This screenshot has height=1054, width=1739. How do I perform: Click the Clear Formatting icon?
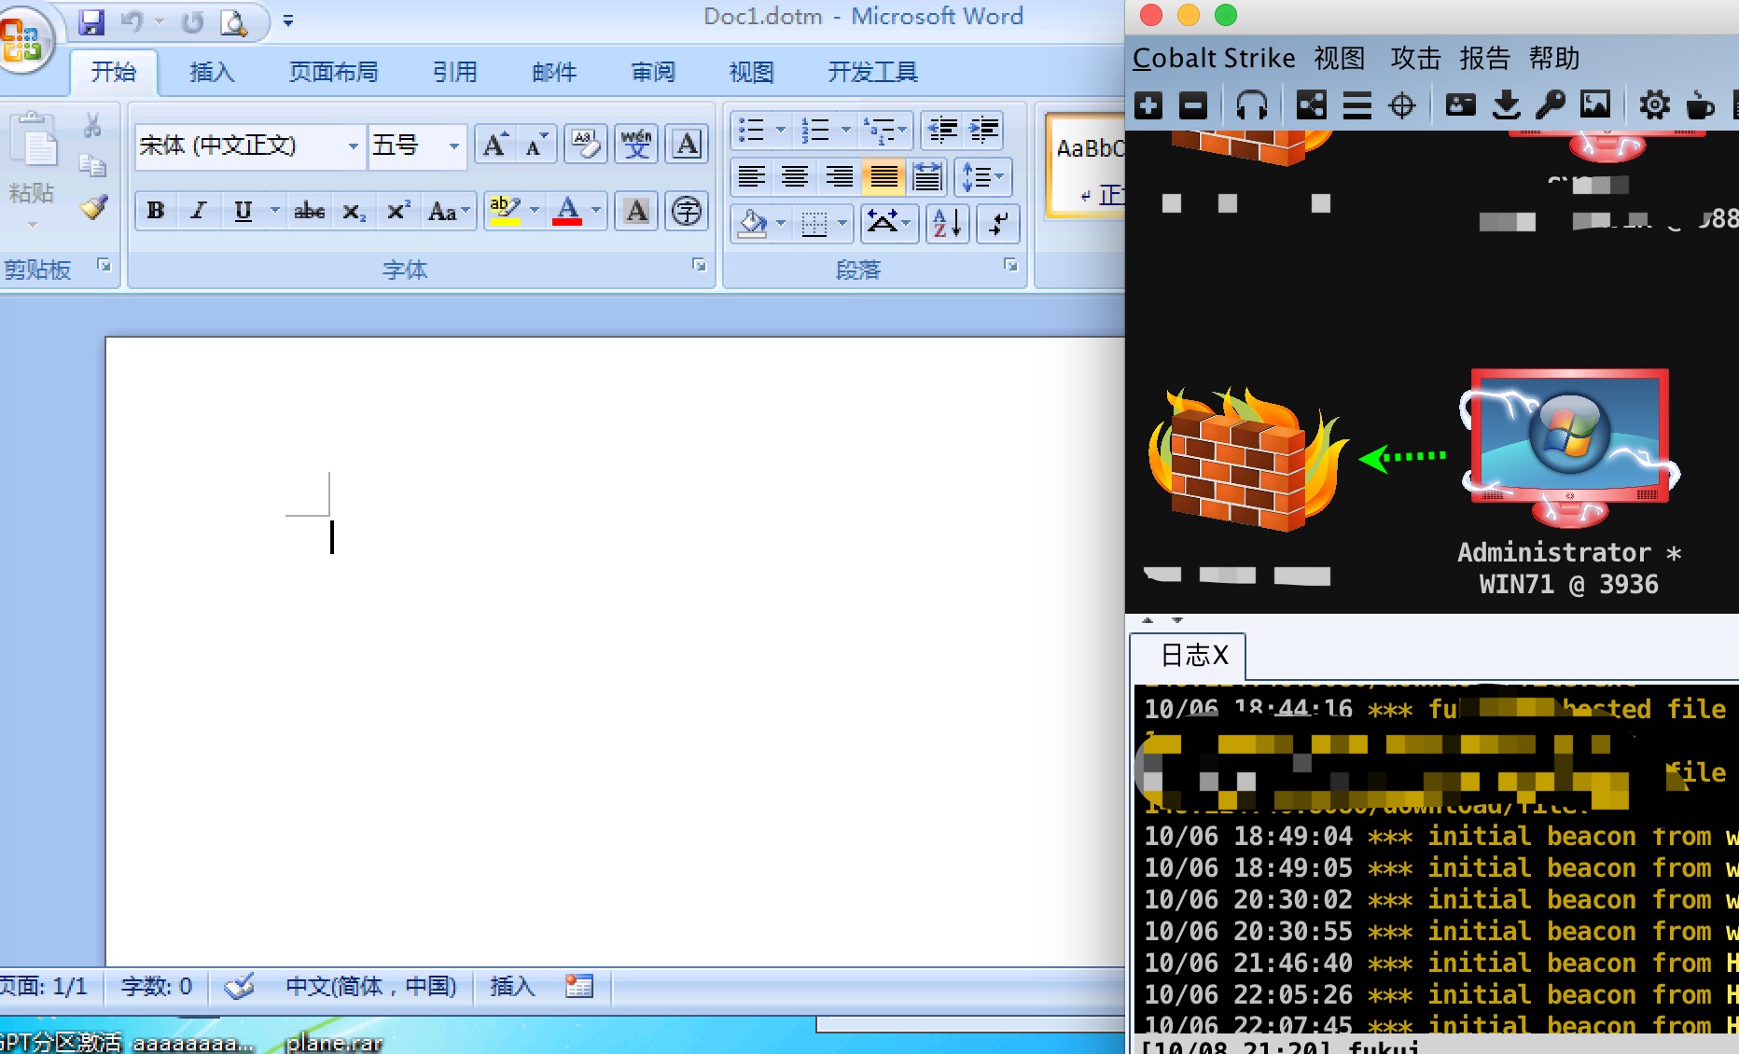586,145
